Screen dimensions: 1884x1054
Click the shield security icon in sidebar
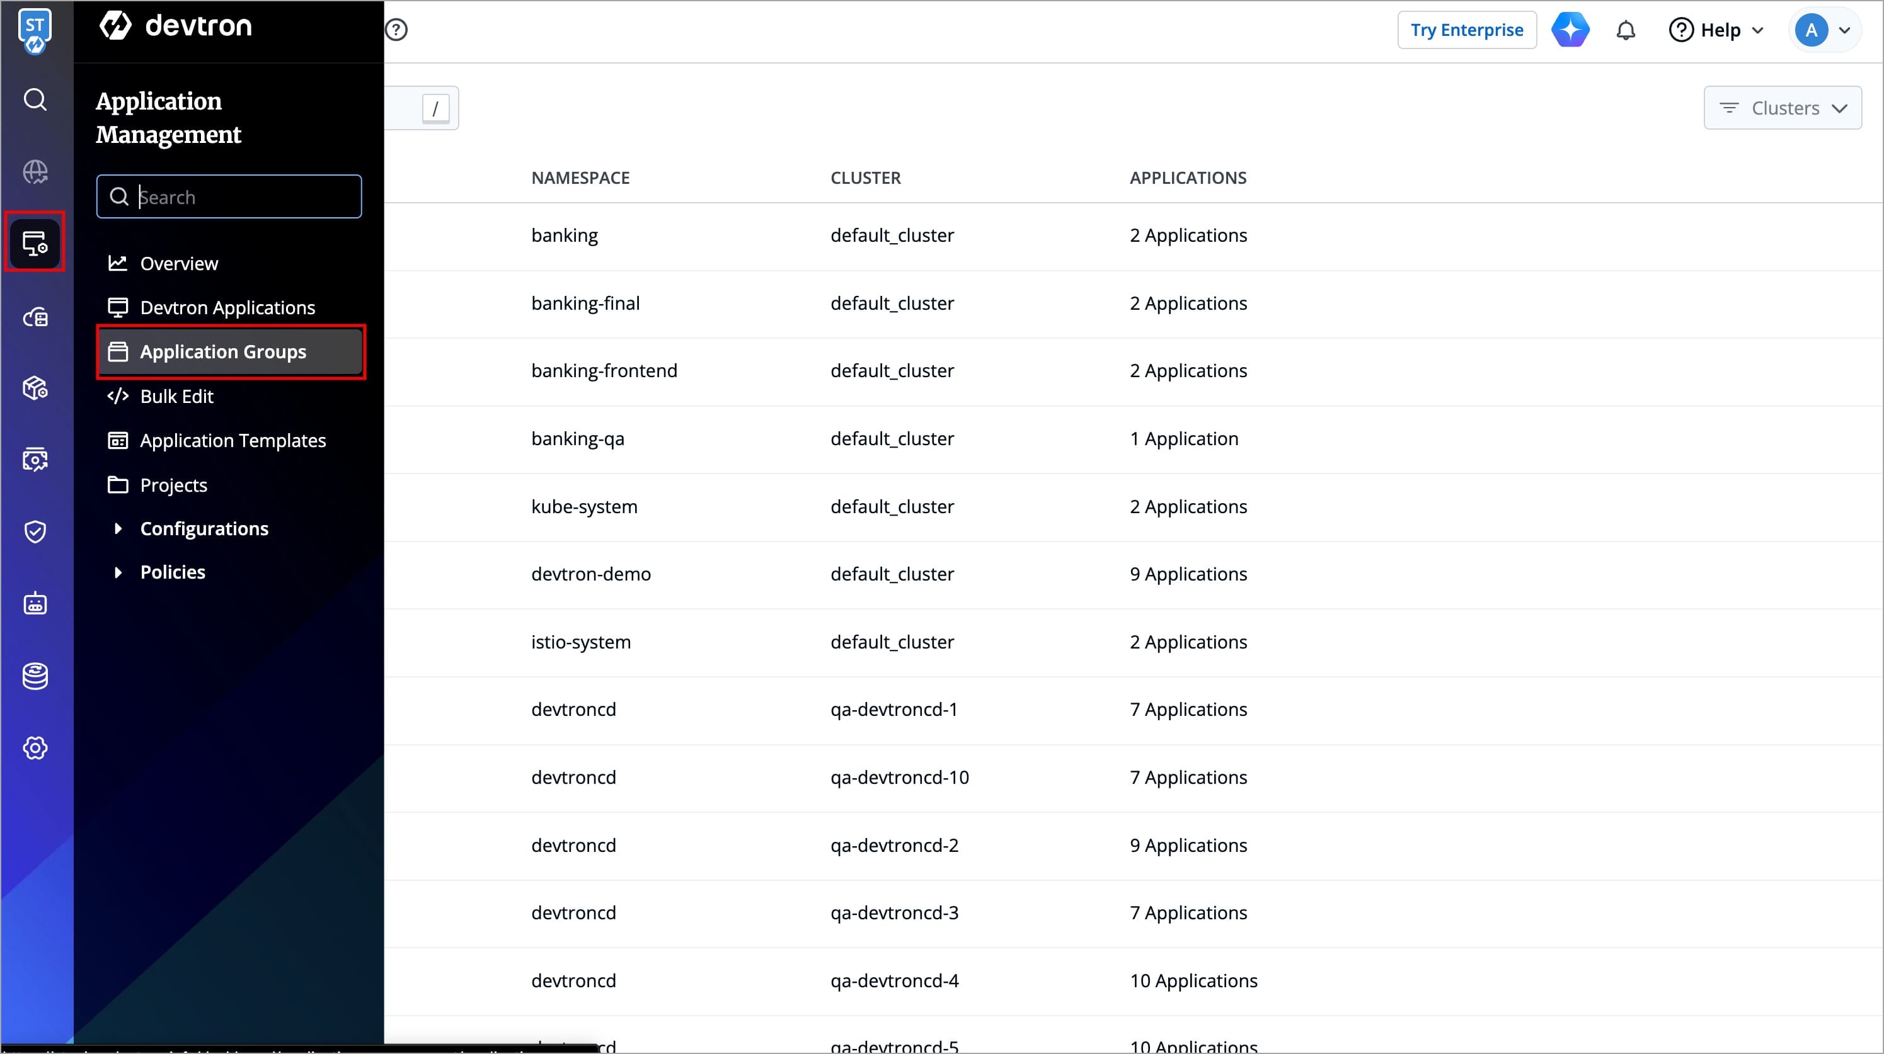click(35, 531)
